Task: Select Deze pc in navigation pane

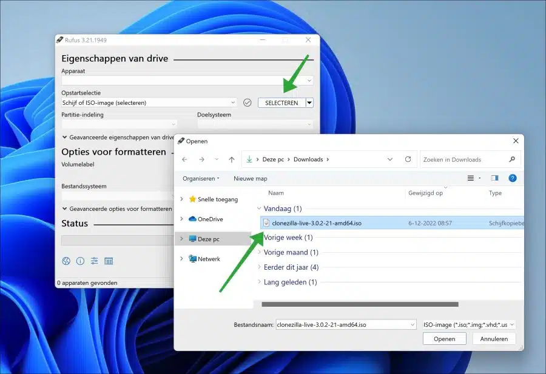Action: tap(209, 239)
